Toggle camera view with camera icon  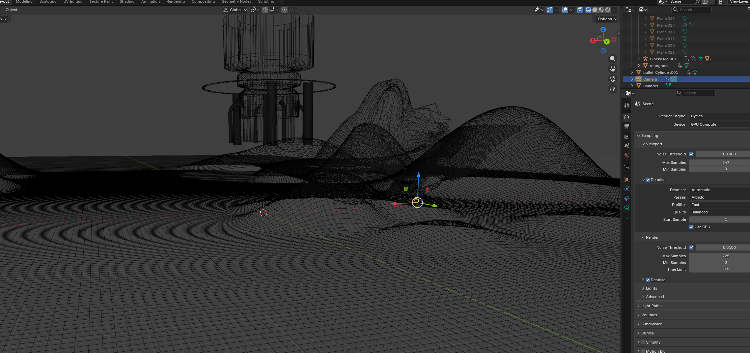coord(612,79)
